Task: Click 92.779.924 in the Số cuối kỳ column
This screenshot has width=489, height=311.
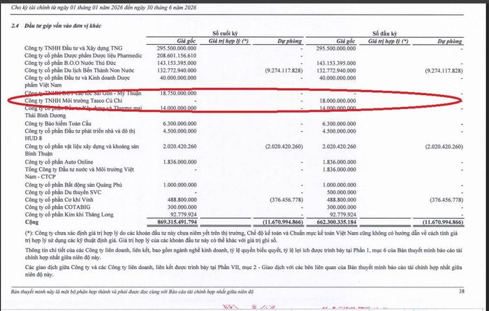Action: tap(182, 215)
